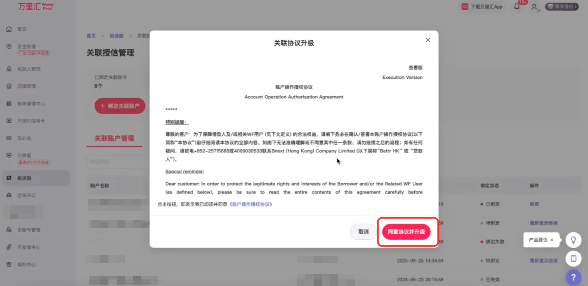
Task: Click the 绑定关联账户 bind account button
Action: coord(120,106)
